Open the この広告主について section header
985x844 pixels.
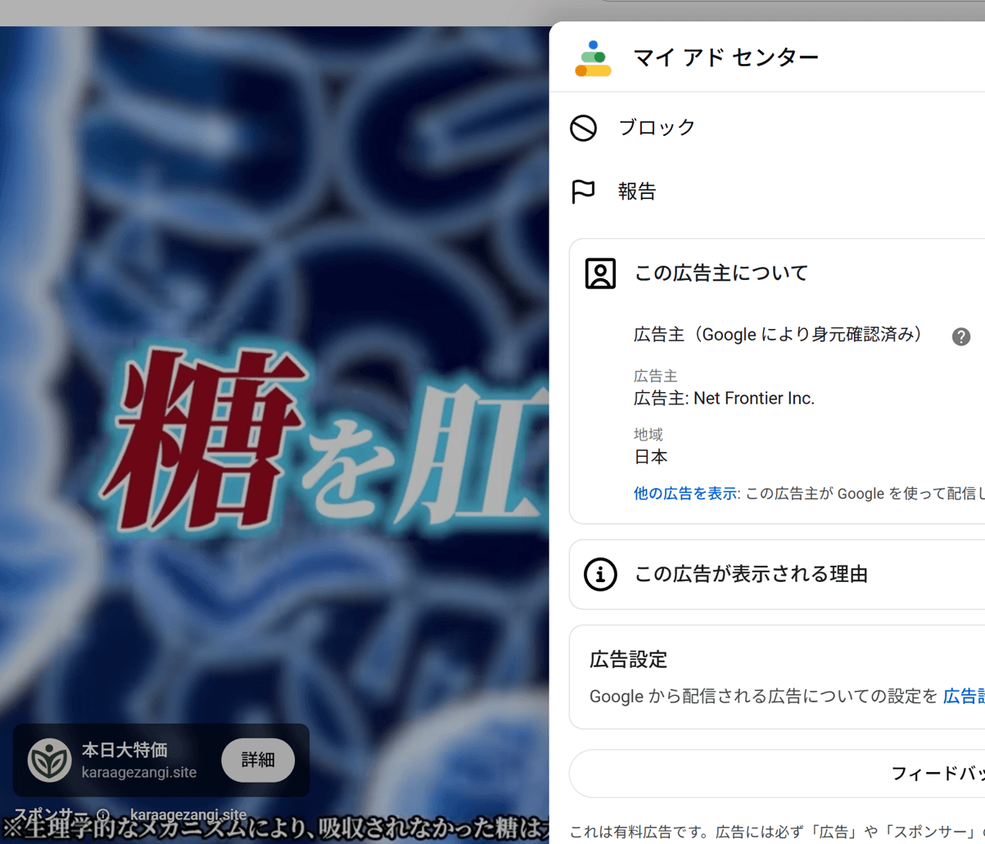coord(721,273)
